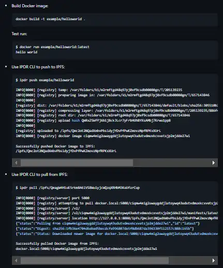Screen dimensions: 223x268
Task: Click the '"status":"Pulling from' JSON line
Action: click(x=108, y=224)
